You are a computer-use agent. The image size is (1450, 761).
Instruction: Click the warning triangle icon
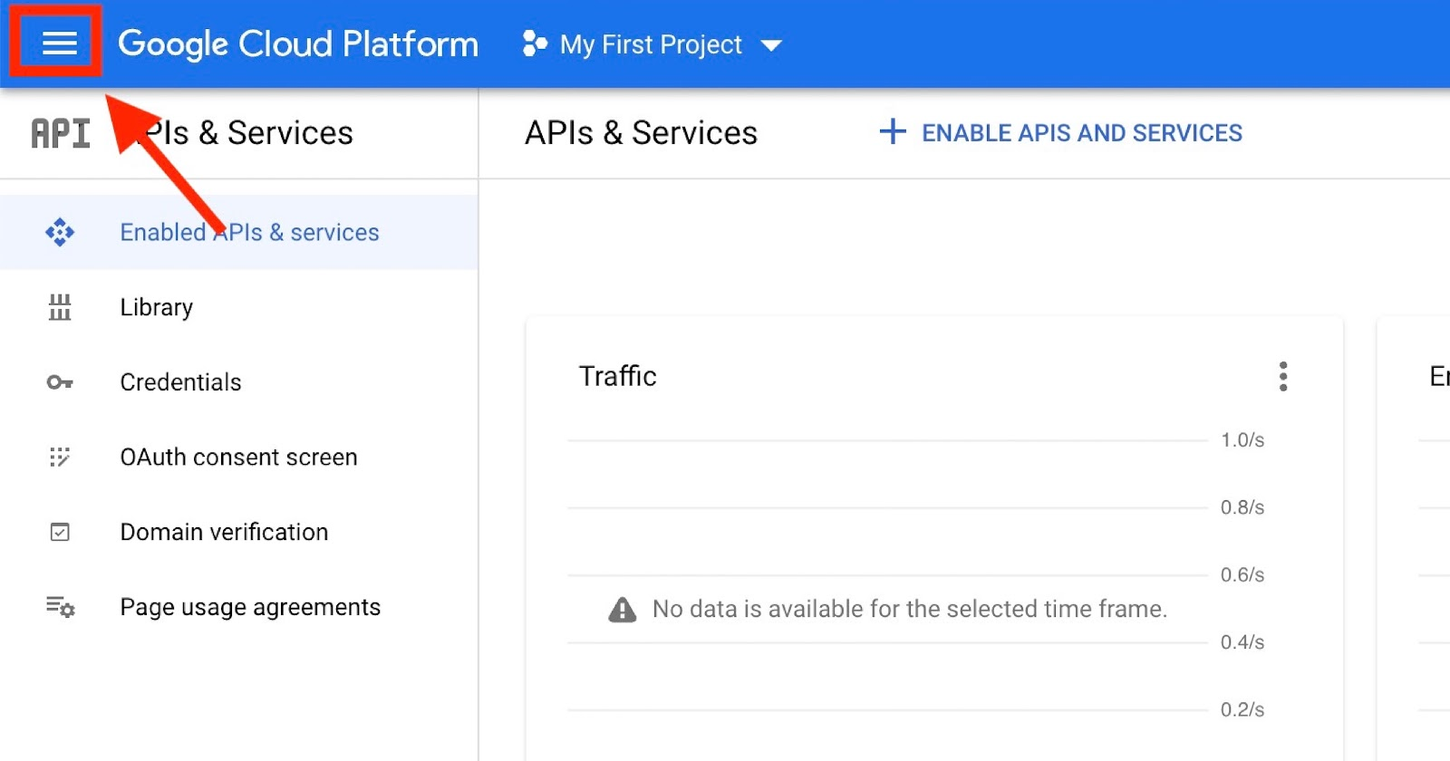click(x=623, y=610)
